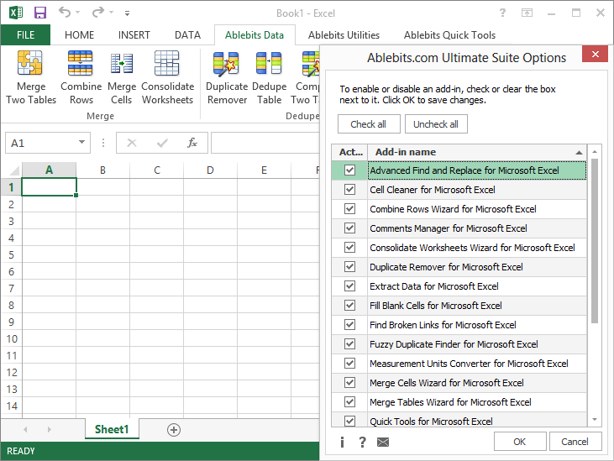Toggle Merge Tables Wizard add-in checkbox
This screenshot has height=461, width=614.
click(x=349, y=402)
